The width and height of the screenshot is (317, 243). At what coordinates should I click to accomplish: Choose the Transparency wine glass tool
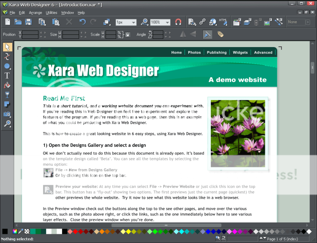(7, 95)
